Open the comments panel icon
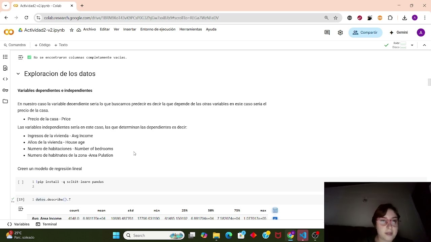 [327, 32]
